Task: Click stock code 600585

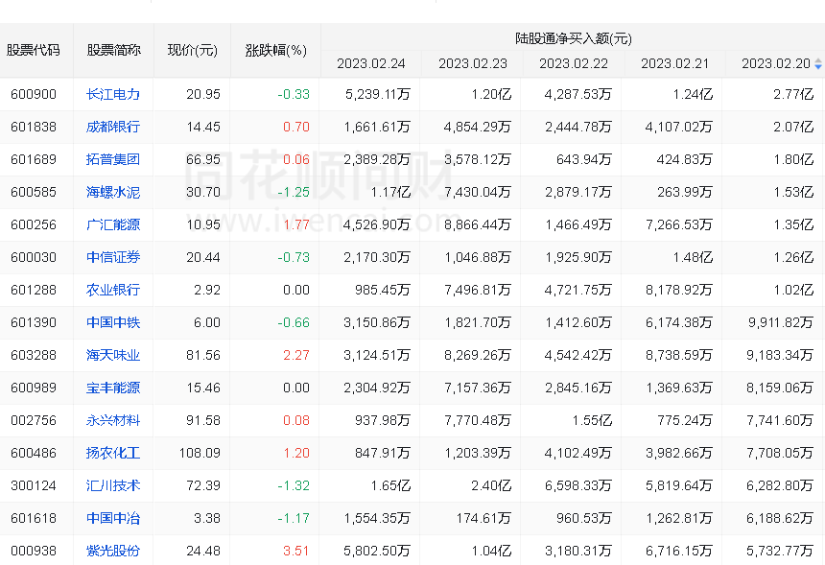Action: coord(34,192)
